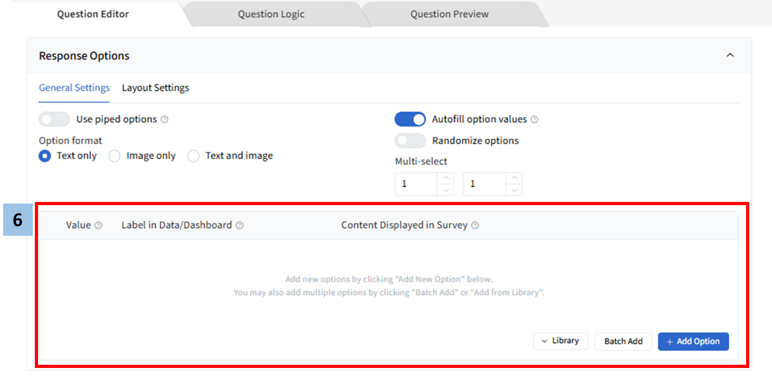Screen dimensions: 772x378
Task: Click the Batch Add button
Action: pos(623,341)
